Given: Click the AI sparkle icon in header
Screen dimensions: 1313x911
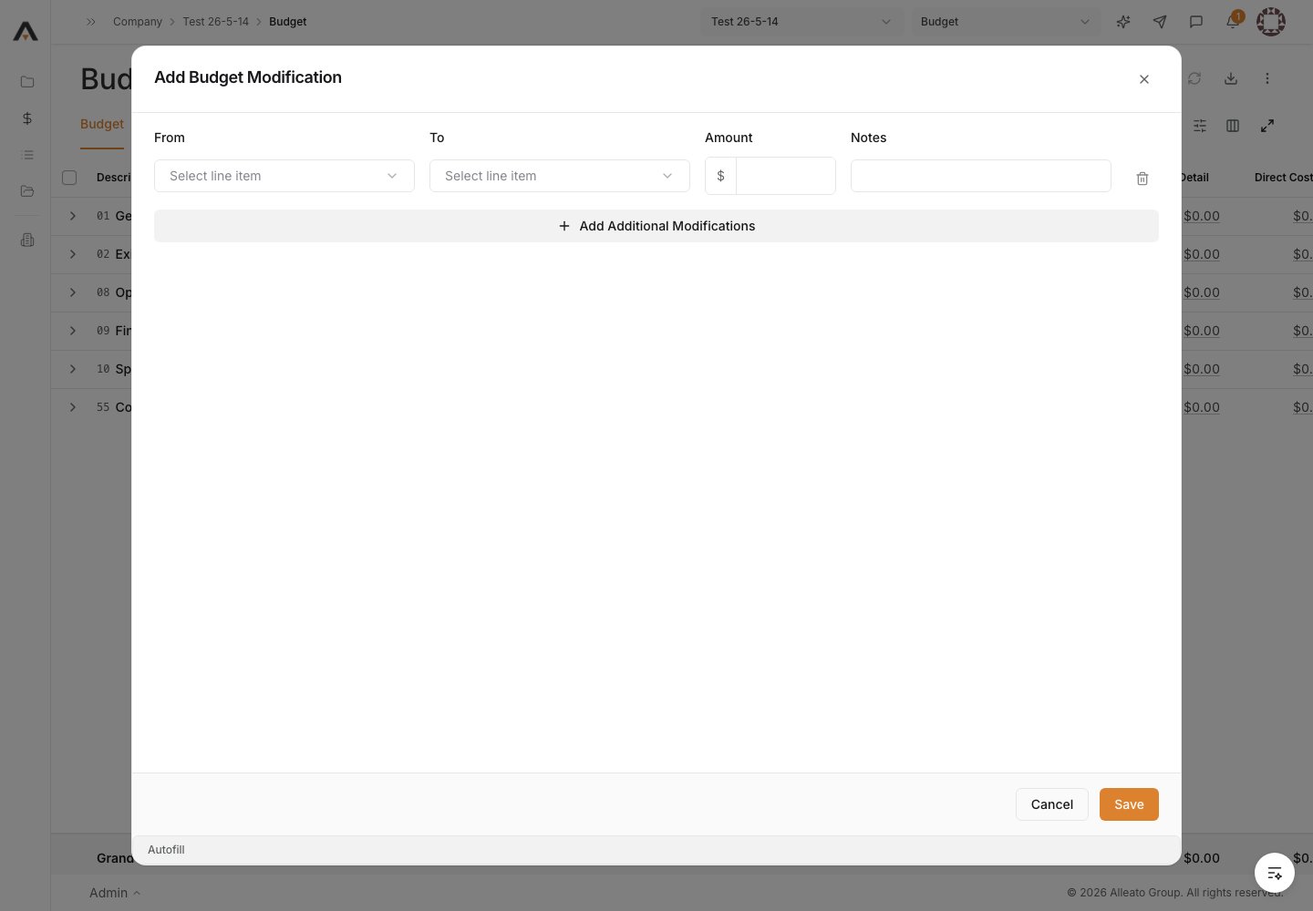Looking at the screenshot, I should click(1123, 22).
